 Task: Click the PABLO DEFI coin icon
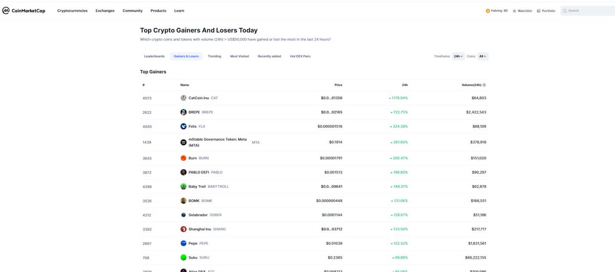point(183,172)
